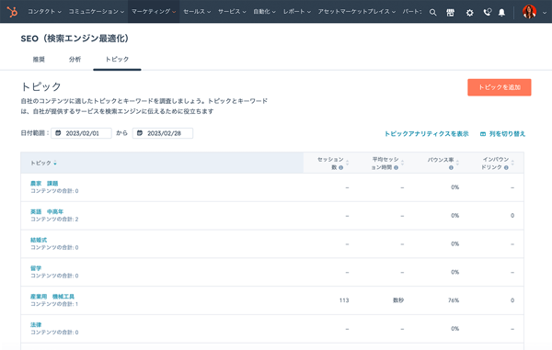The height and width of the screenshot is (350, 552).
Task: Sort by セッション数 column arrows
Action: click(x=348, y=163)
